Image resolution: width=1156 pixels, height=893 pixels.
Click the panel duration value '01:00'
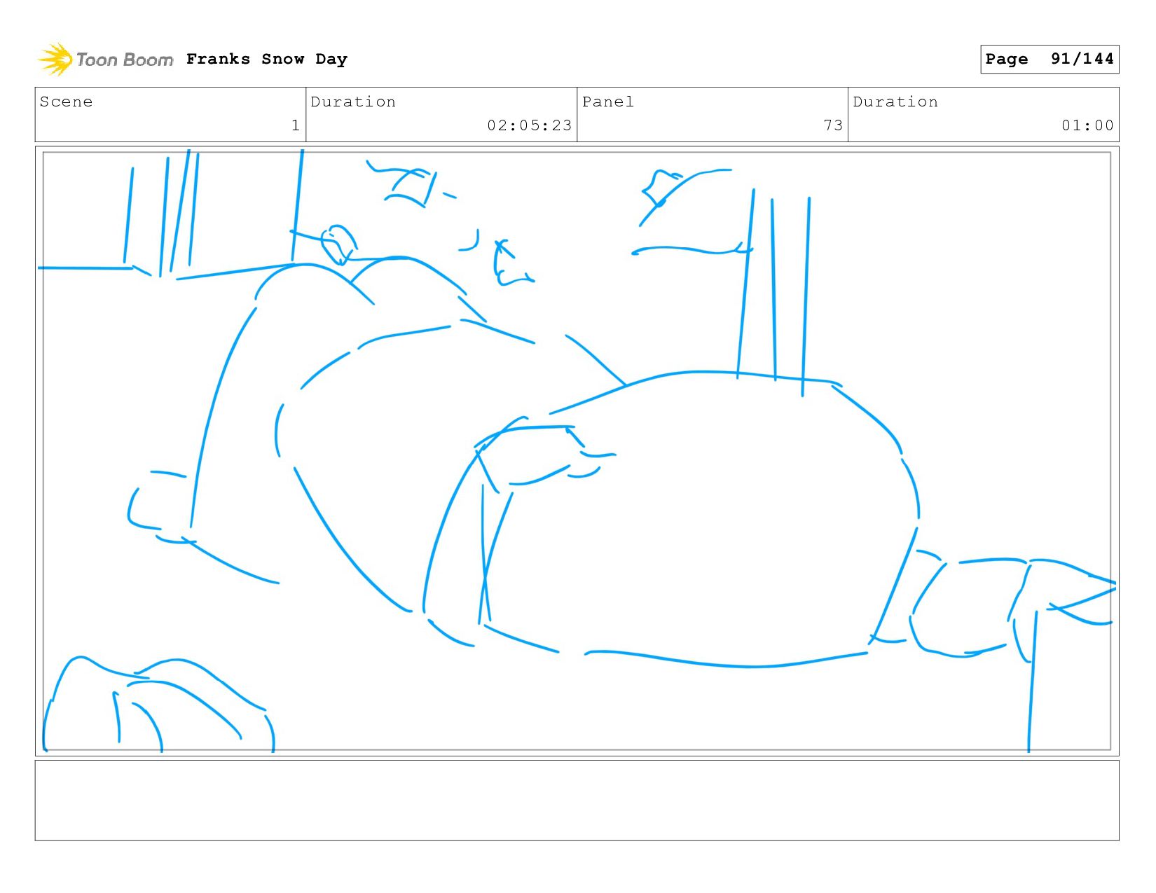tap(1087, 125)
